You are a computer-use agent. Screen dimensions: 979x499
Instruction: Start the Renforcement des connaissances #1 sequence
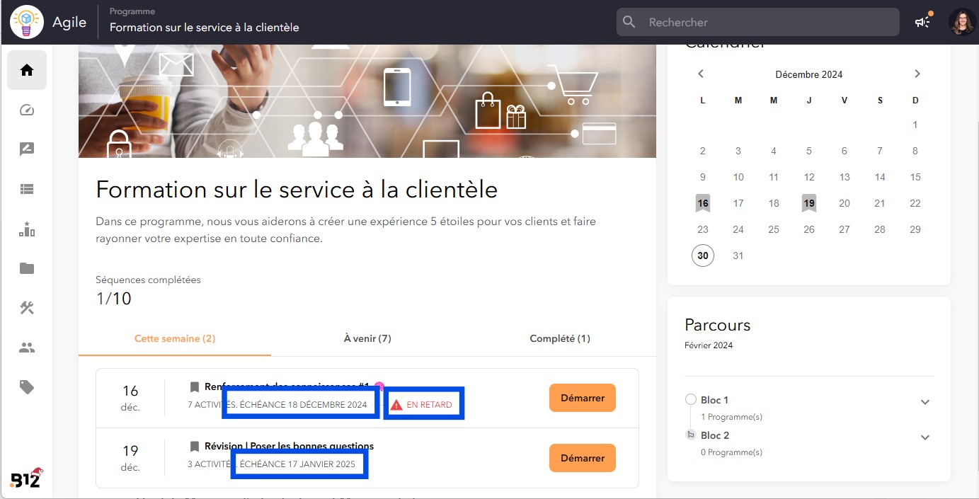(583, 398)
